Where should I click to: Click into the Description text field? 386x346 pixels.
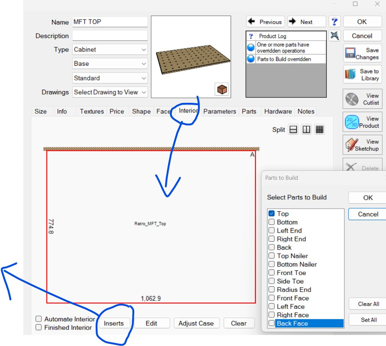coord(110,36)
